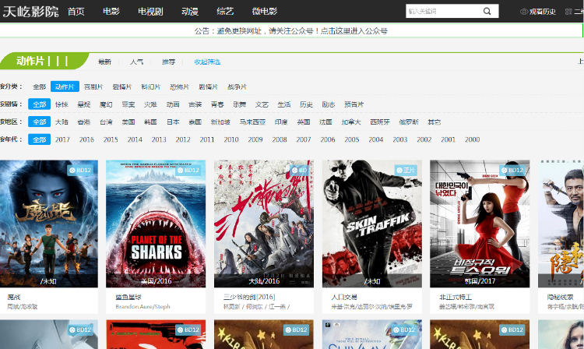
Task: Filter region by 其它
Action: click(434, 122)
